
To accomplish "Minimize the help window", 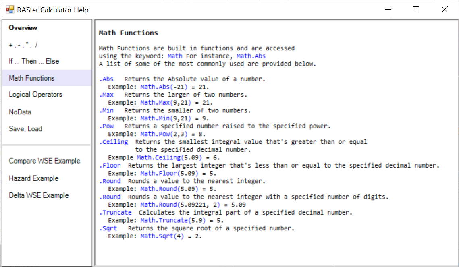I will pyautogui.click(x=388, y=10).
